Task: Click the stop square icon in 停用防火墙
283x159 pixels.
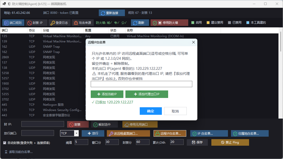Action: [x=160, y=23]
